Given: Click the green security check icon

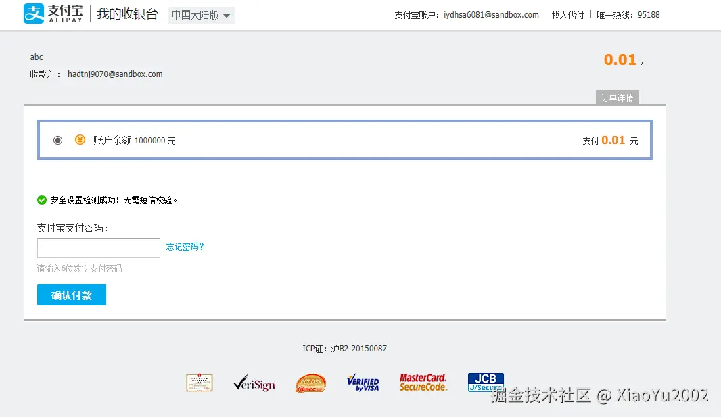Looking at the screenshot, I should (x=42, y=200).
